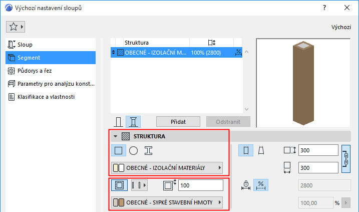This screenshot has height=212, width=359.
Task: Click the Přidat button
Action: click(x=178, y=122)
